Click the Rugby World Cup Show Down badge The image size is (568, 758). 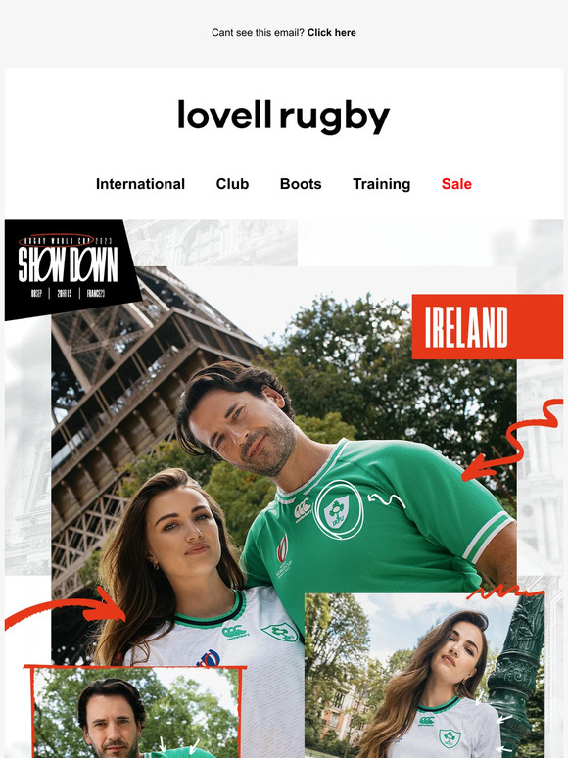71,268
